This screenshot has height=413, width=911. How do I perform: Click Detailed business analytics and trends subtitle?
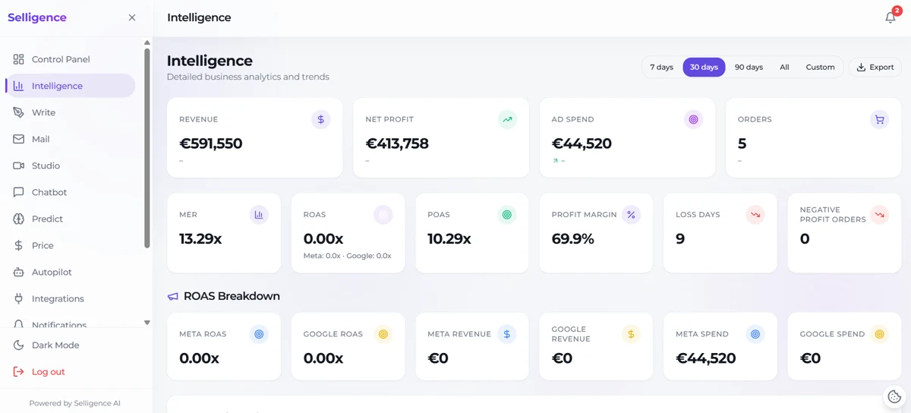[x=248, y=77]
